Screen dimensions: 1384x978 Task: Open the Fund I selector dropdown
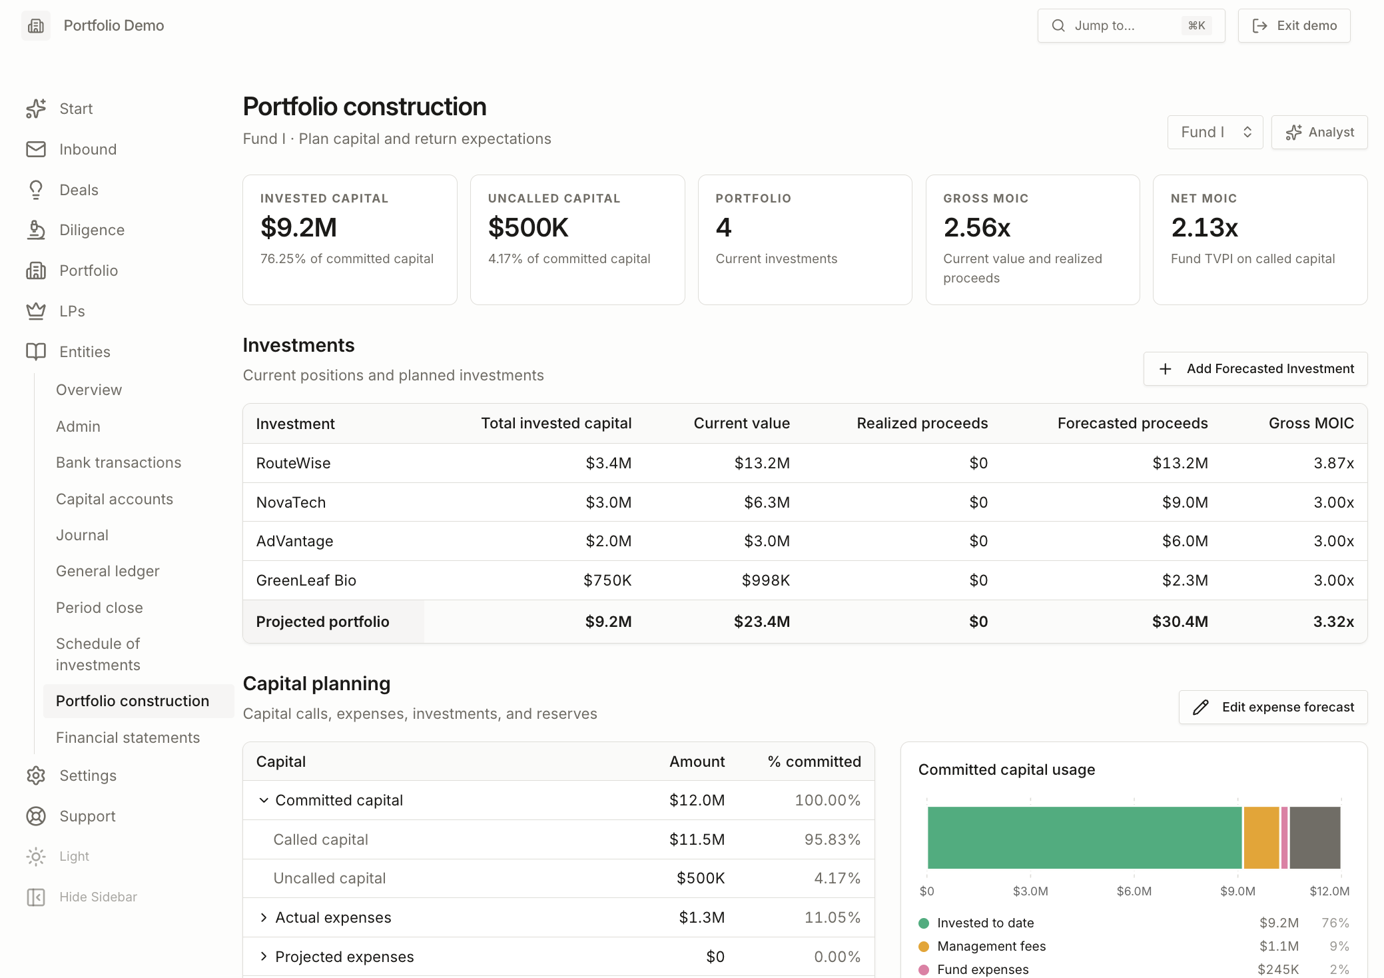pos(1215,133)
